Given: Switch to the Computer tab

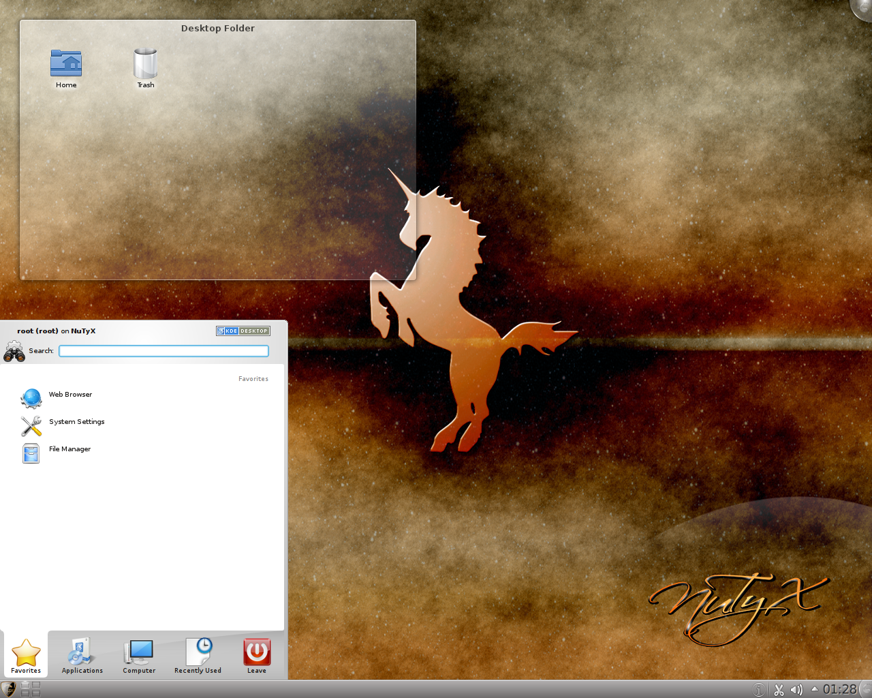Looking at the screenshot, I should [139, 656].
